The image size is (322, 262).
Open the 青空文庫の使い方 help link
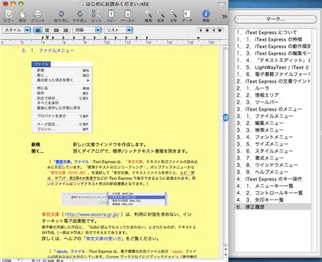pos(104,239)
